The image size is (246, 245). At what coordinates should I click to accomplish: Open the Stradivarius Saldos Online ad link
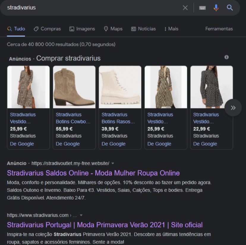[x=93, y=173]
